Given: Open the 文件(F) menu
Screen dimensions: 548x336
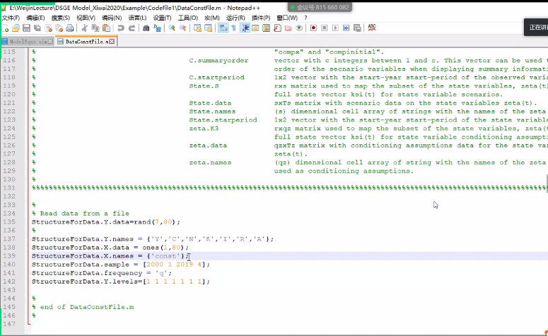Looking at the screenshot, I should 11,18.
